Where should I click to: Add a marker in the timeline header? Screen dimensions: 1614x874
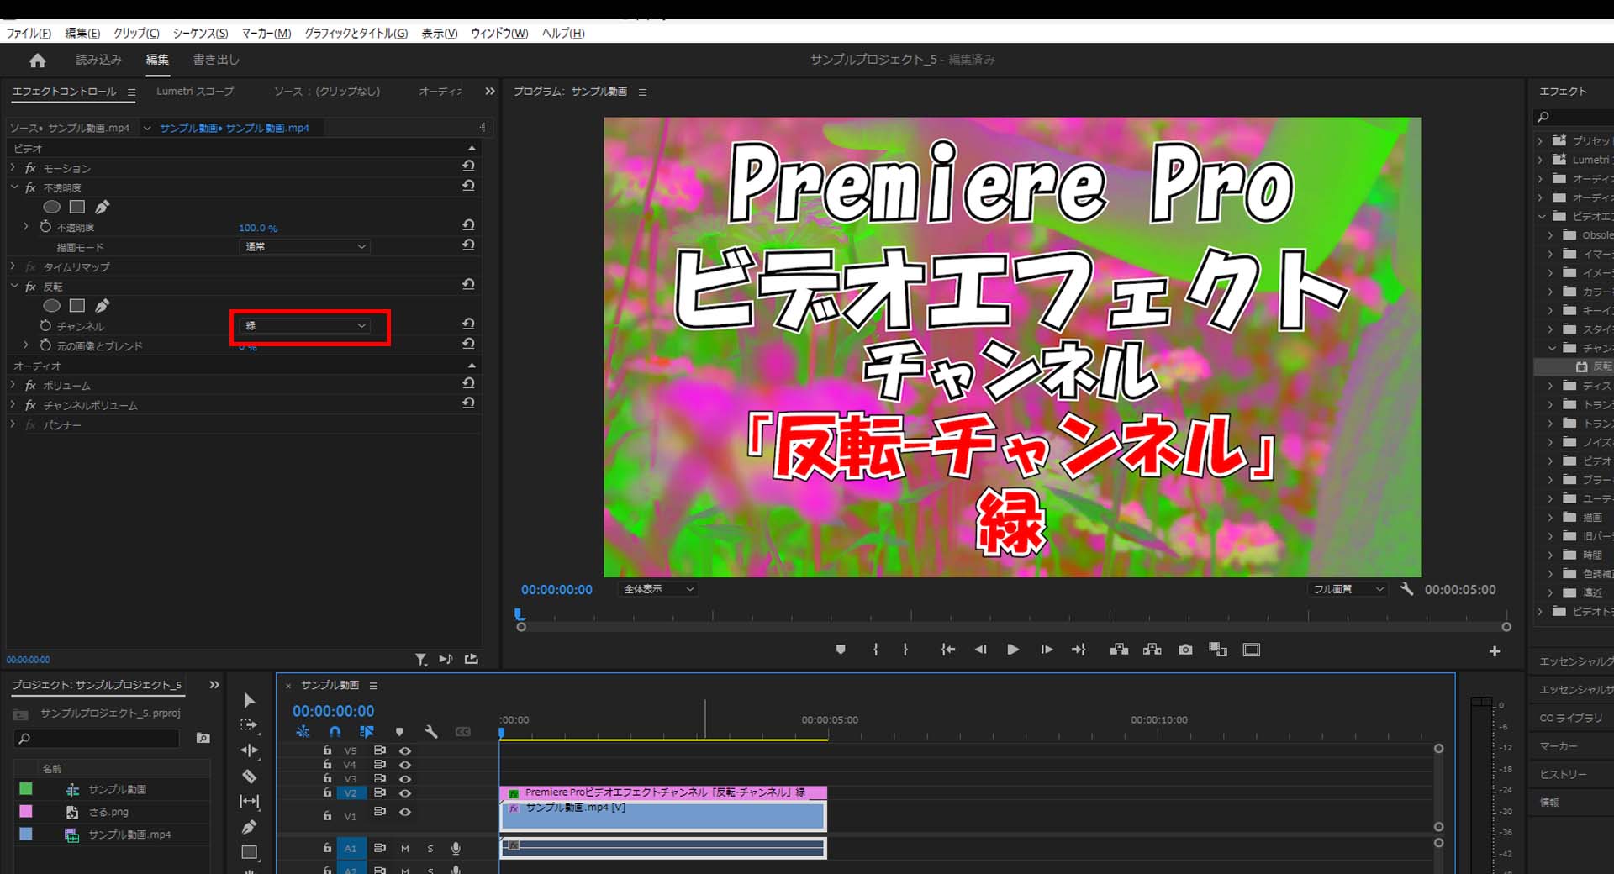tap(399, 732)
